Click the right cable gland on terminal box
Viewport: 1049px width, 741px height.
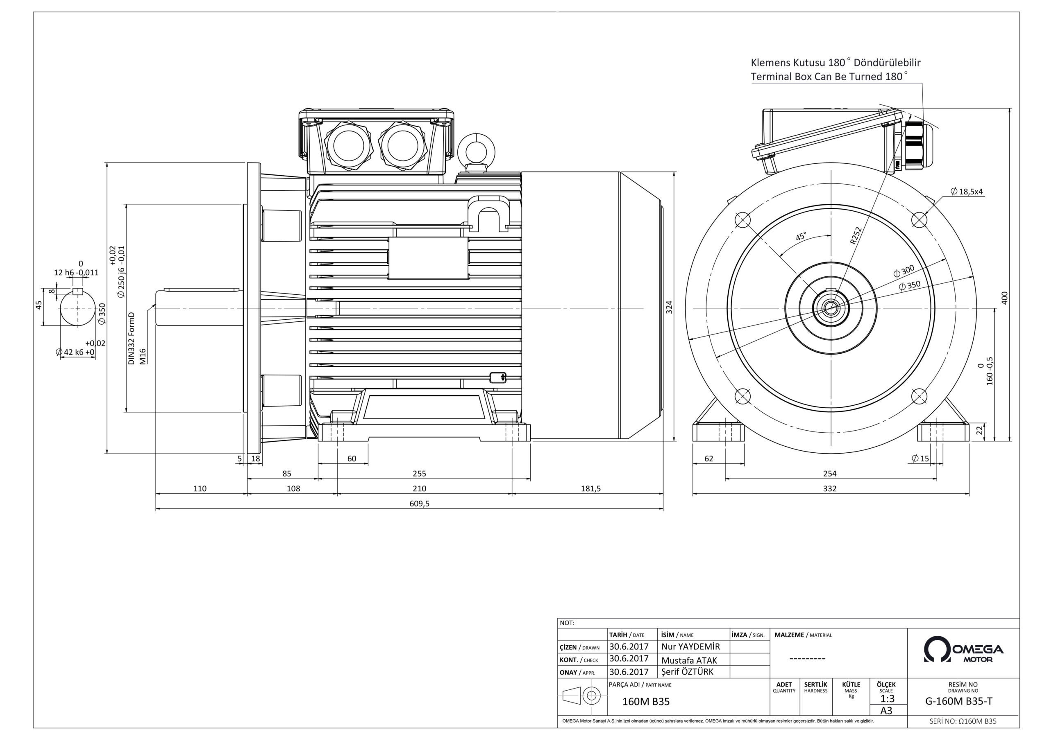(402, 146)
